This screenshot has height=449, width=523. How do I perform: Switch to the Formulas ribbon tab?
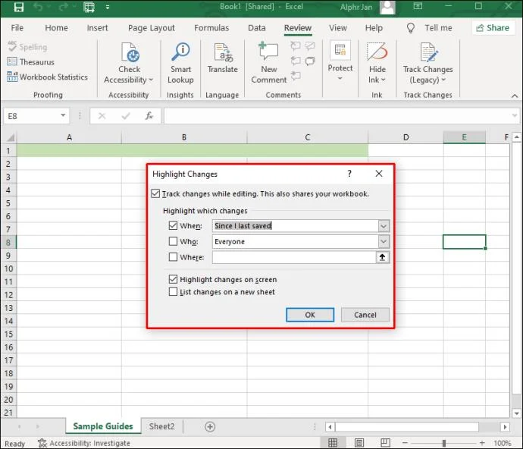(x=211, y=28)
